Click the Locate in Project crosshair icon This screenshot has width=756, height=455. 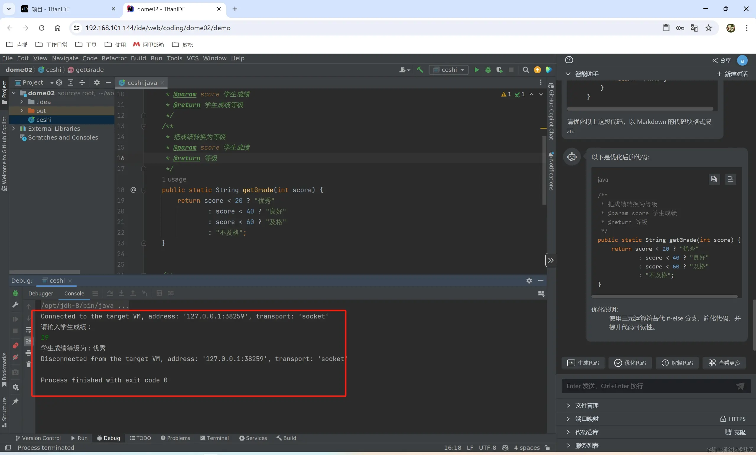(59, 82)
